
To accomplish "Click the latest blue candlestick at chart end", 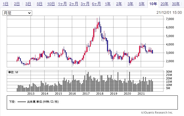I will (x=152, y=52).
